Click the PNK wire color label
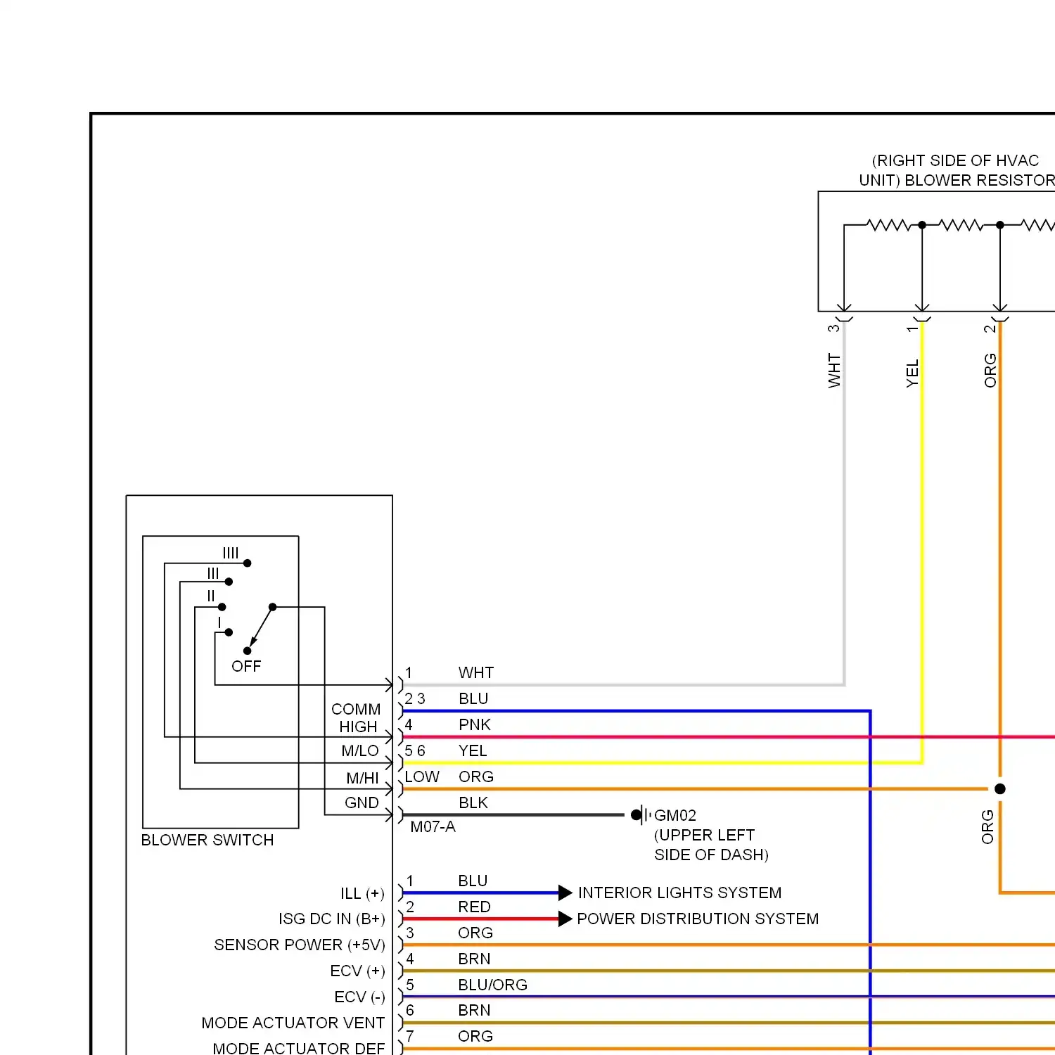Image resolution: width=1055 pixels, height=1055 pixels. tap(475, 724)
